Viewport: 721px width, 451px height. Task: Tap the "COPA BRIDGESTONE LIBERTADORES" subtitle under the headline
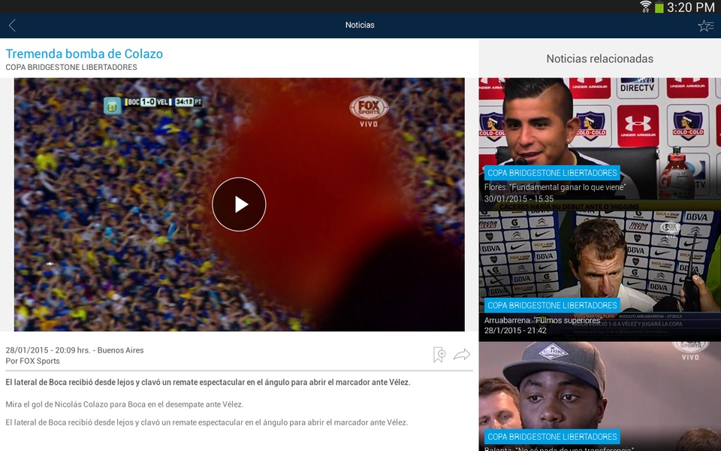tap(71, 67)
